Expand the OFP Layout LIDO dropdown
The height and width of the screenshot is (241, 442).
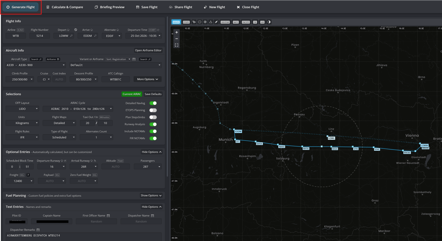point(22,109)
